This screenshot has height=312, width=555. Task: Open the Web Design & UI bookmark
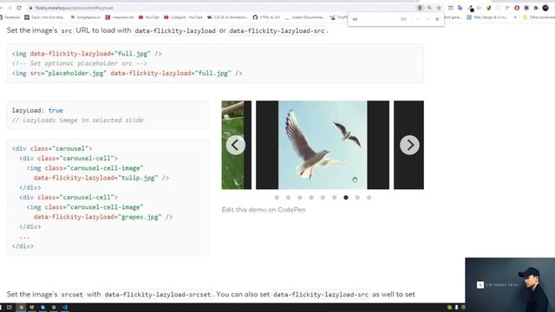pos(488,17)
